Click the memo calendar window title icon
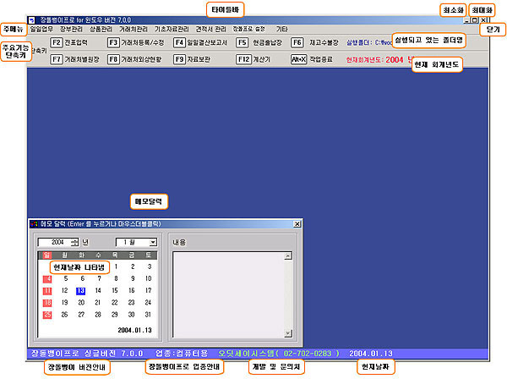Viewport: 507px width, 379px height. tap(34, 224)
